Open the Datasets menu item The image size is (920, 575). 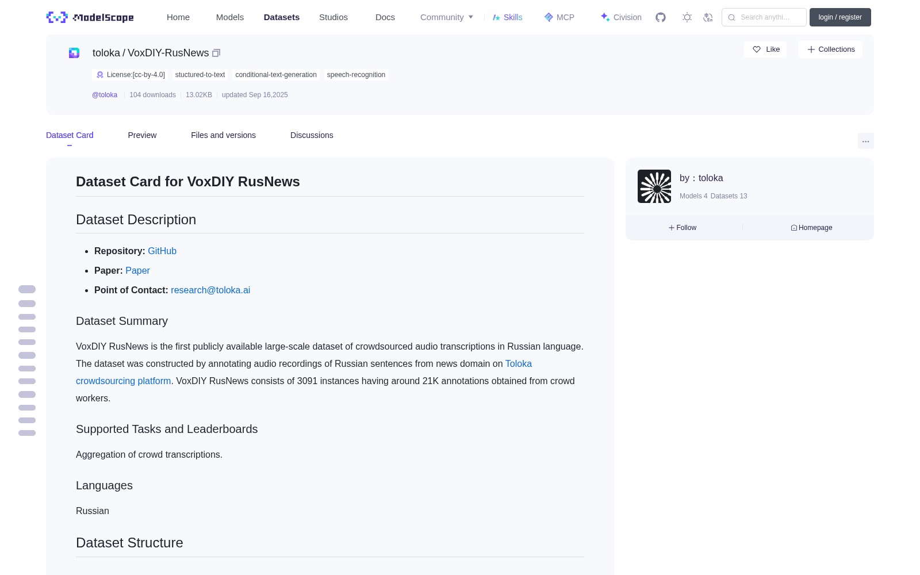[282, 17]
